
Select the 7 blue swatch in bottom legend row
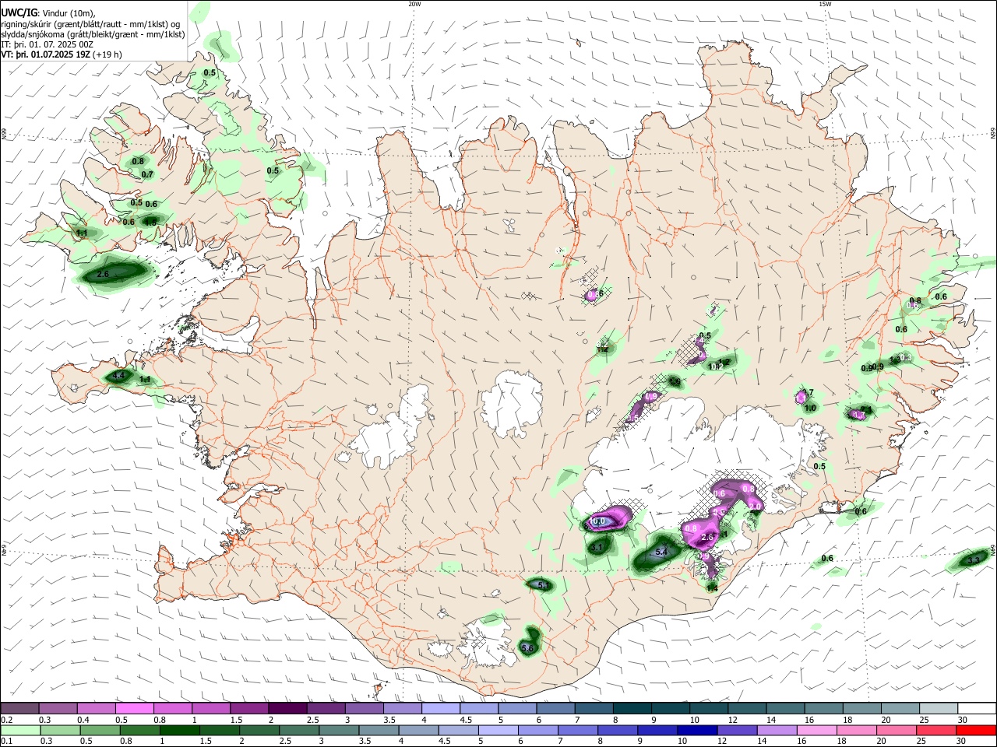(x=577, y=730)
